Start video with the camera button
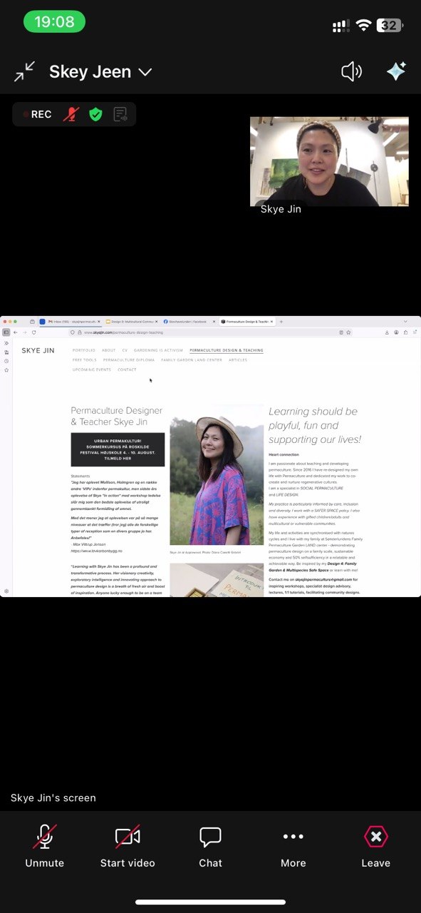This screenshot has width=421, height=913. 128,846
